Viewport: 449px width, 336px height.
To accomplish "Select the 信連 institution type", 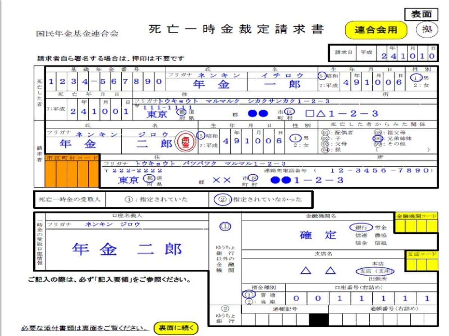I will (x=361, y=235).
